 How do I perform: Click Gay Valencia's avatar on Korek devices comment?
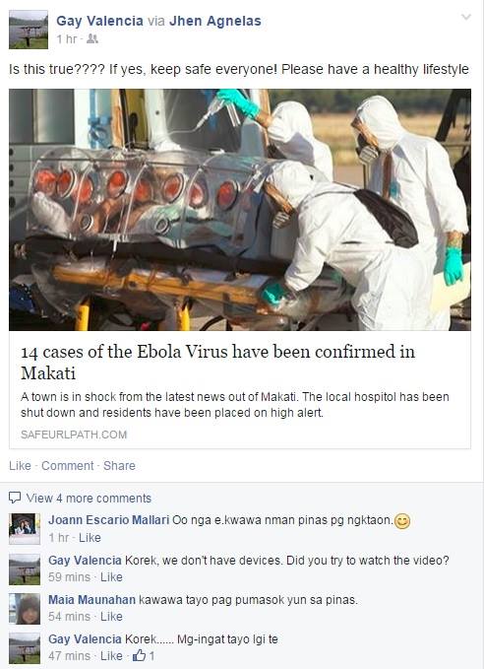point(25,569)
